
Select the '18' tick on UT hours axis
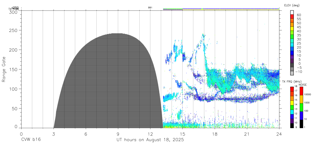[215, 134]
